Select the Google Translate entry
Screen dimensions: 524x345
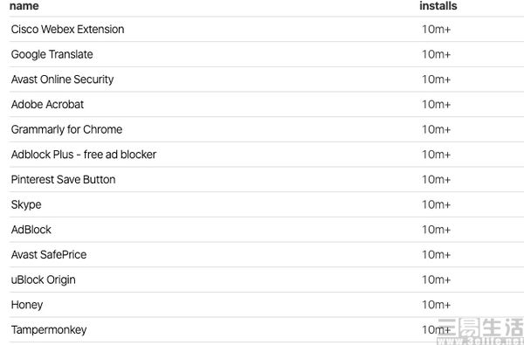[x=52, y=54]
